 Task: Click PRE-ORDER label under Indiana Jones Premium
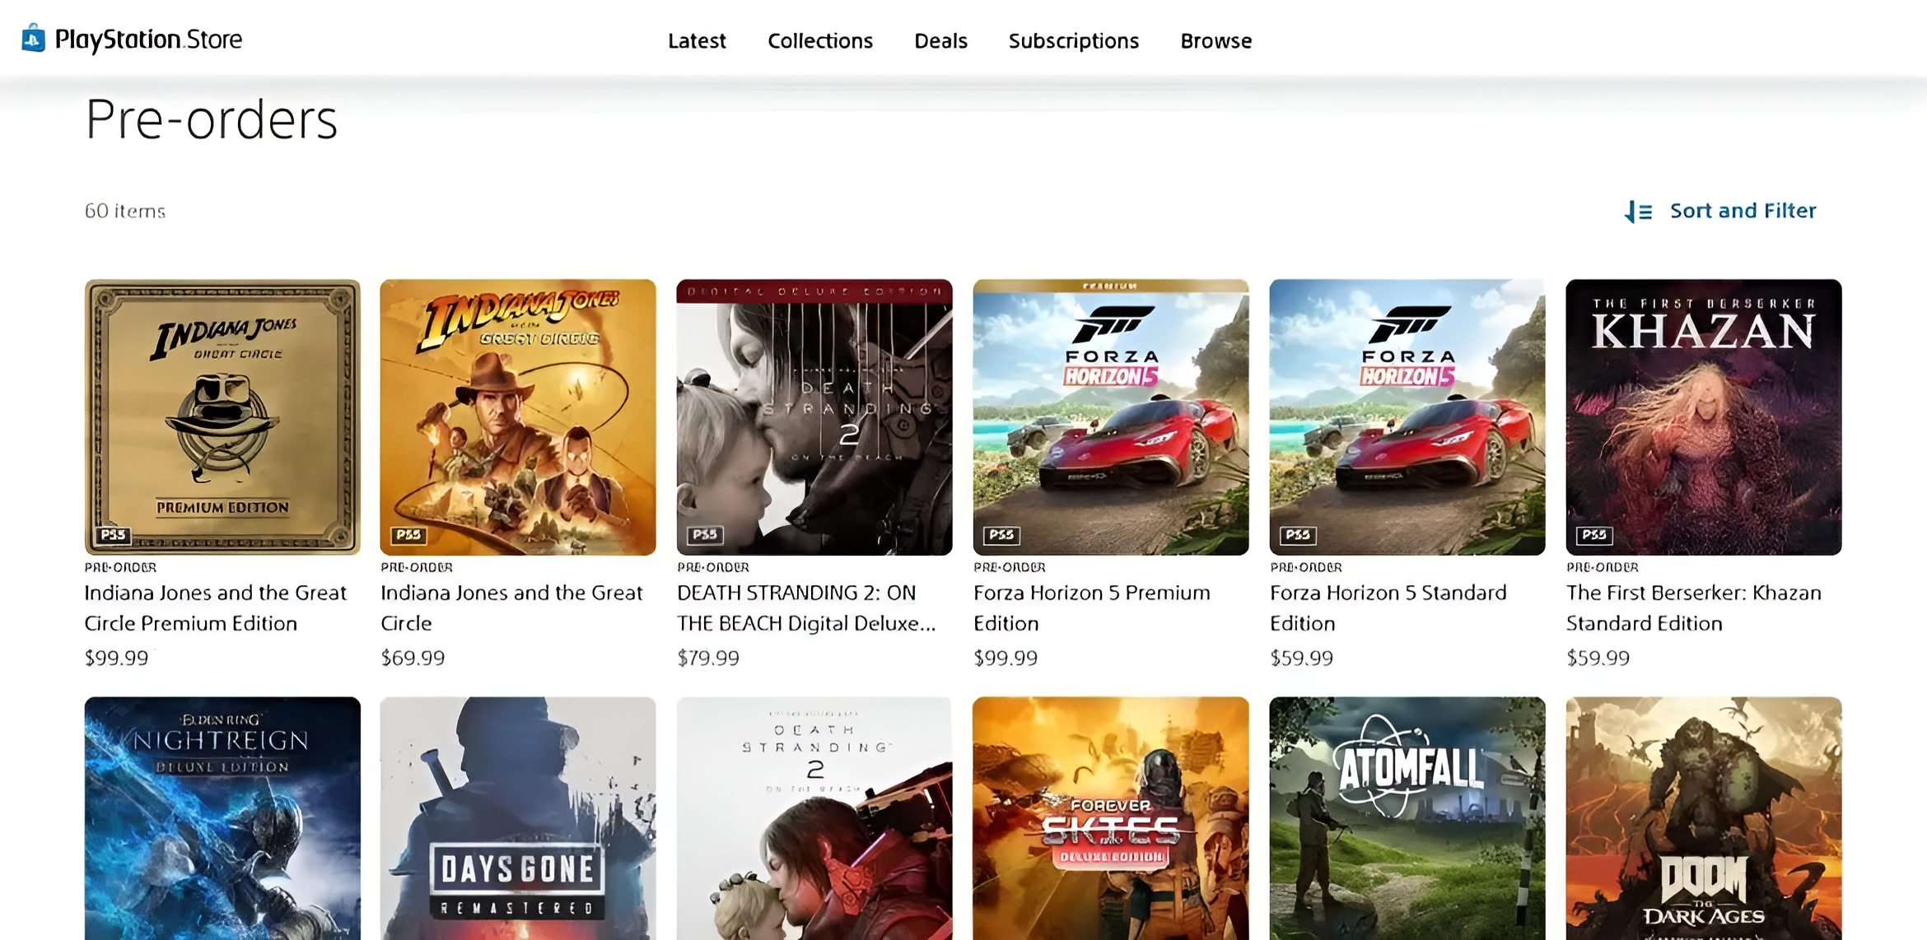[x=120, y=567]
